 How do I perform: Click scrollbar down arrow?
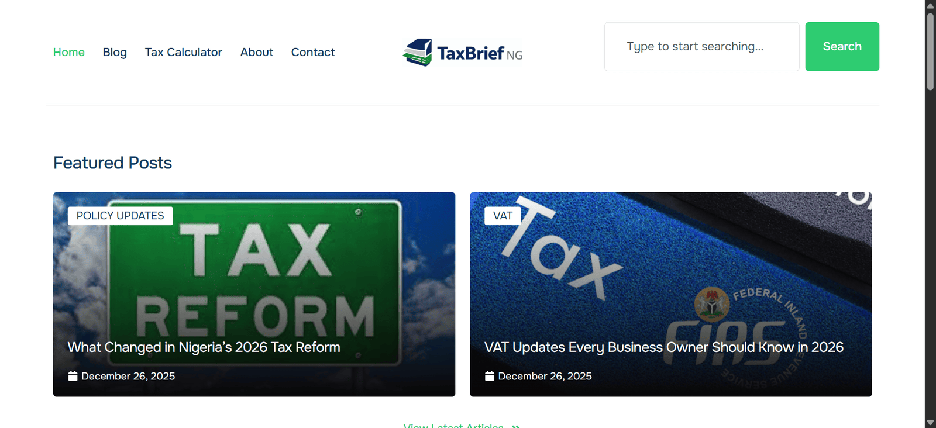coord(930,423)
